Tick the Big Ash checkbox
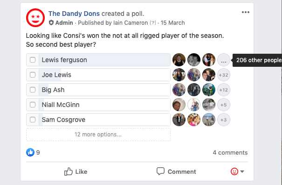 [33, 90]
